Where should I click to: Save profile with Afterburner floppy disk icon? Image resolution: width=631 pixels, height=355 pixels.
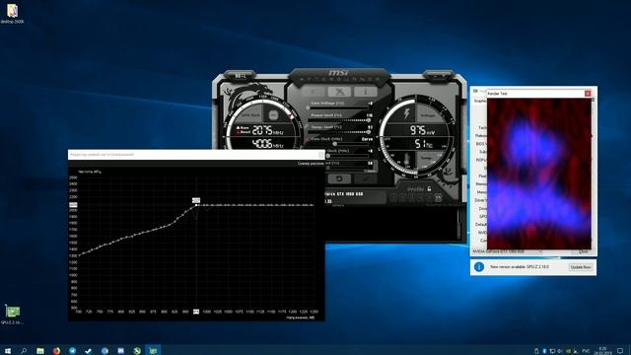[438, 197]
